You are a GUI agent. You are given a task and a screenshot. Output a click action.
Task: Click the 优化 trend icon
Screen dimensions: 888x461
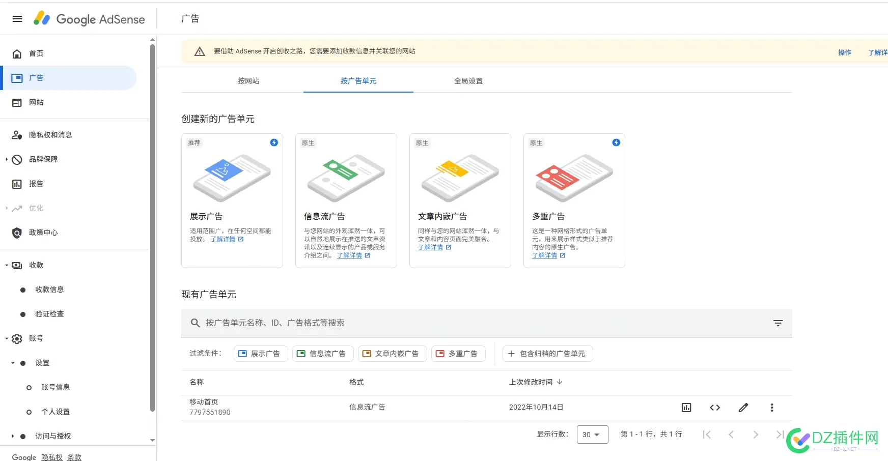click(17, 208)
